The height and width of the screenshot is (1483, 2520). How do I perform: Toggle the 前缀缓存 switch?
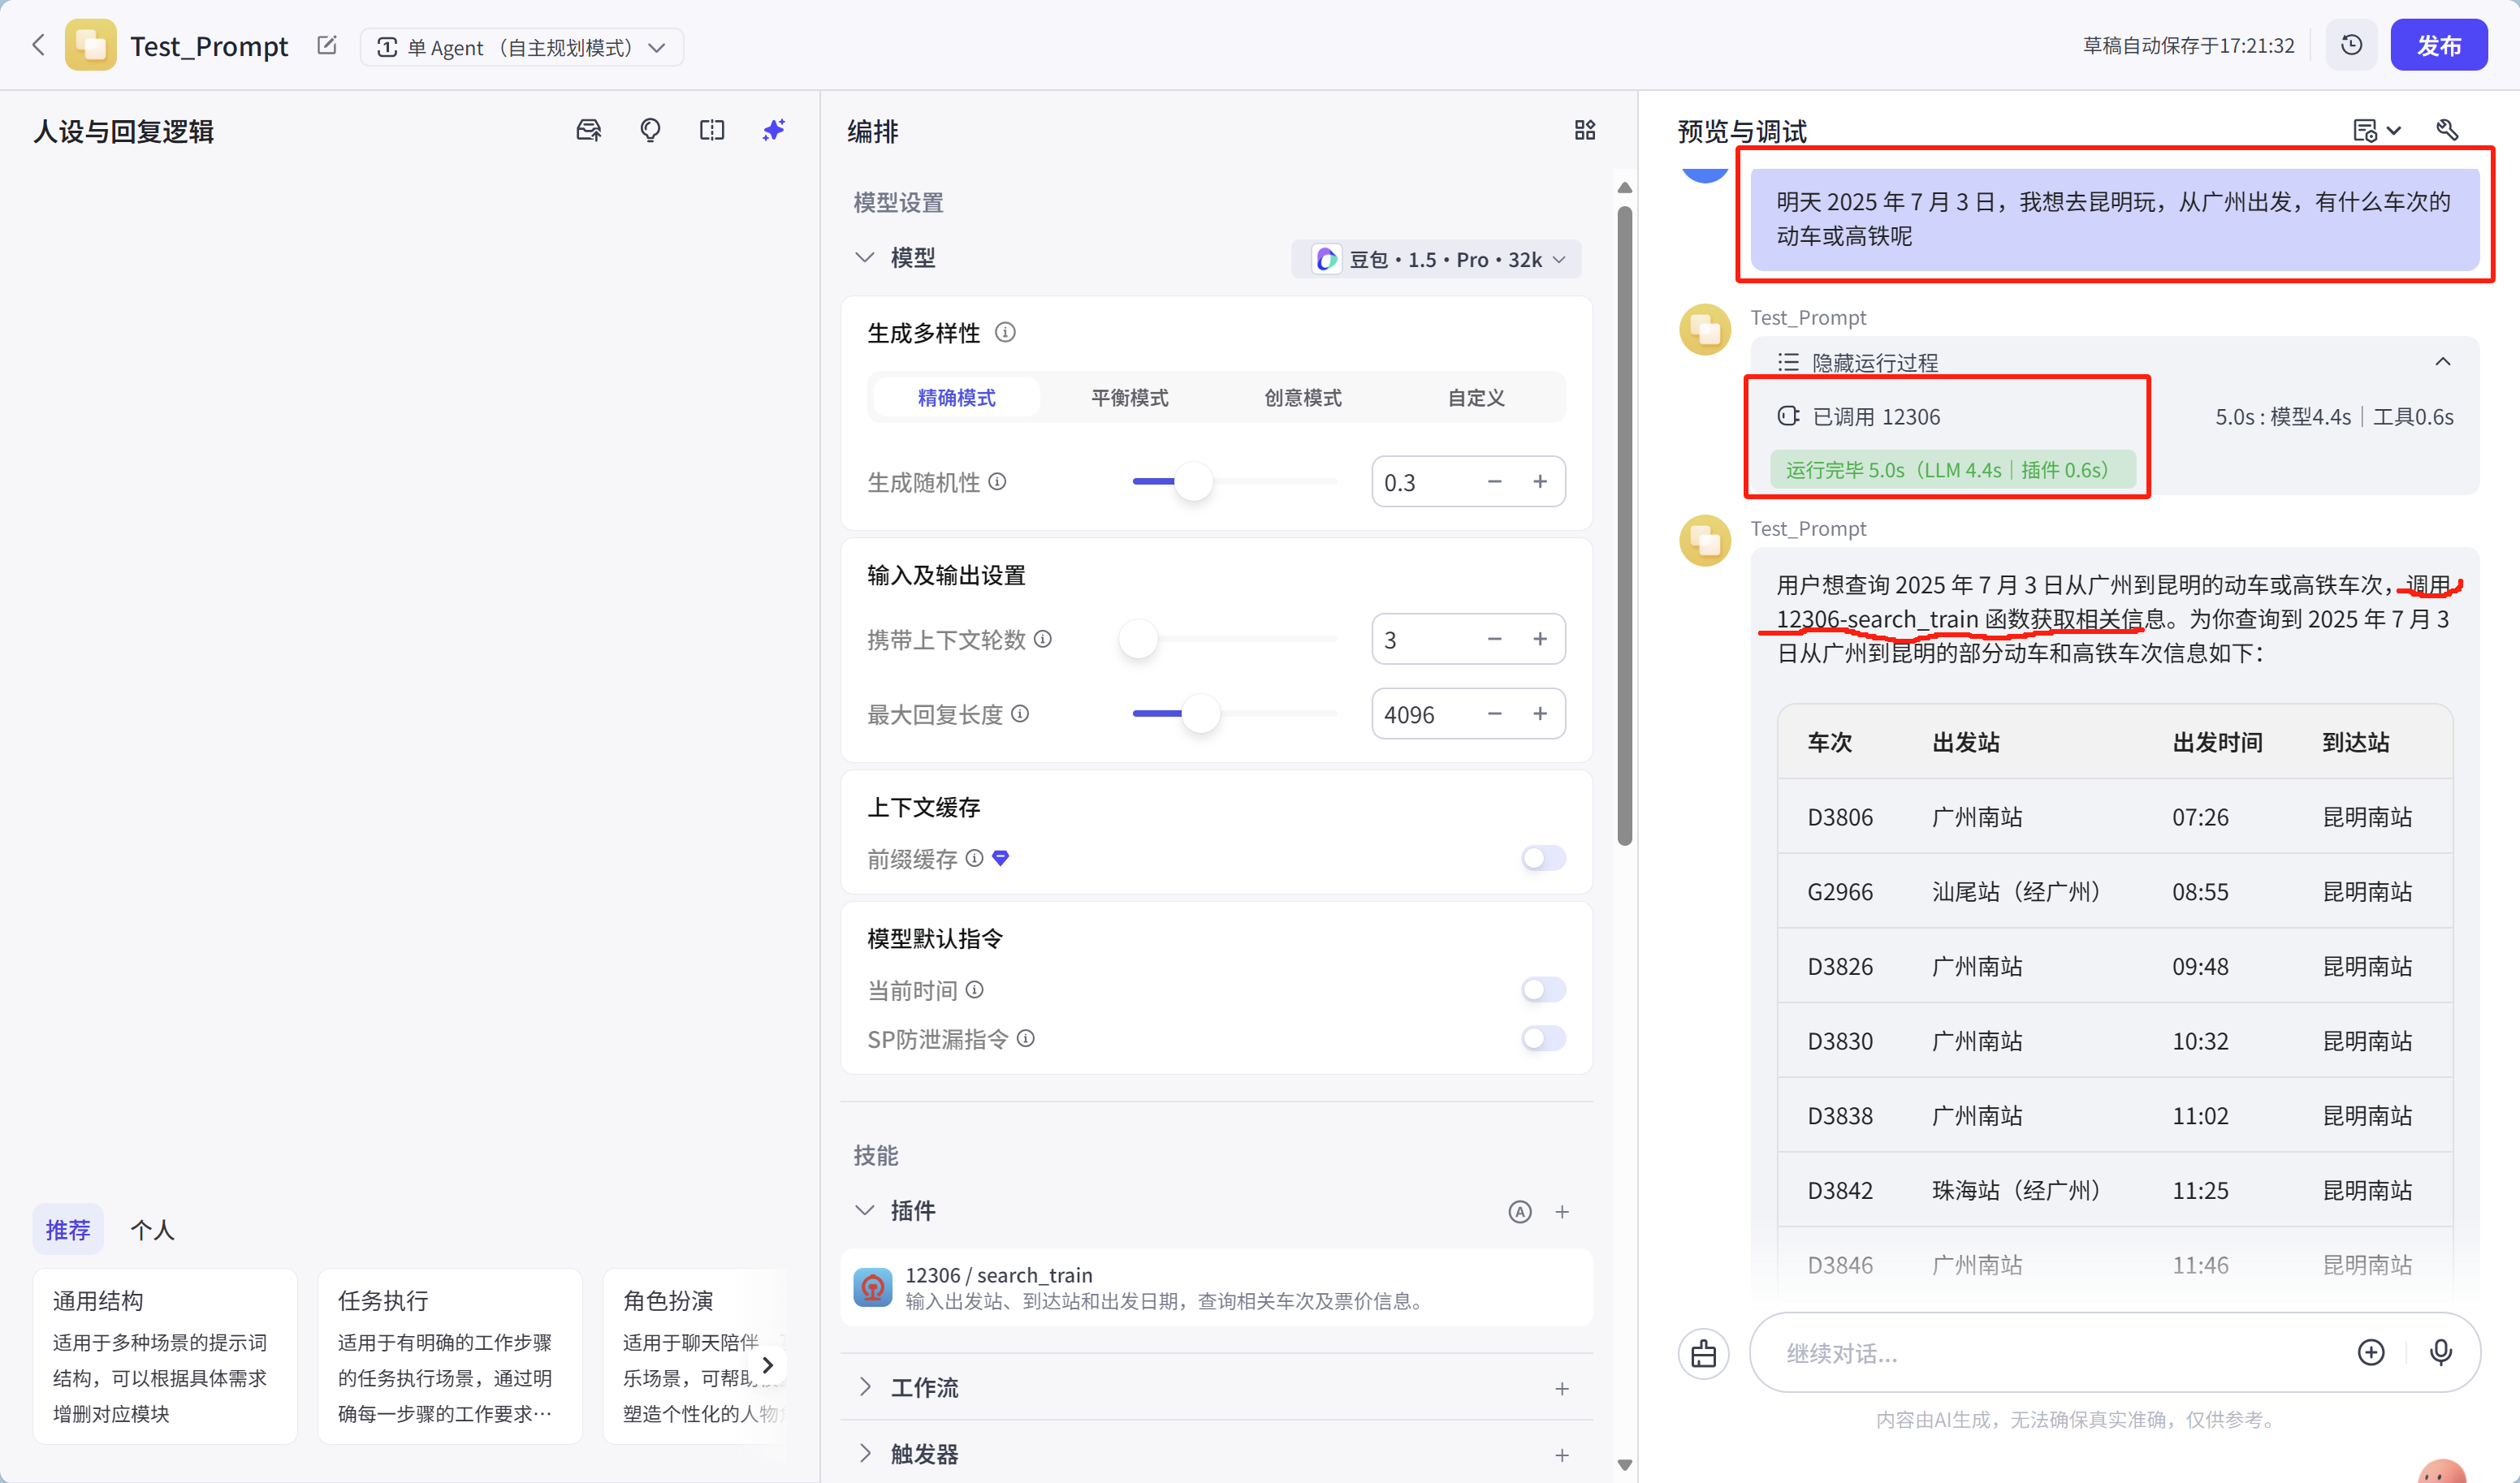[x=1543, y=859]
